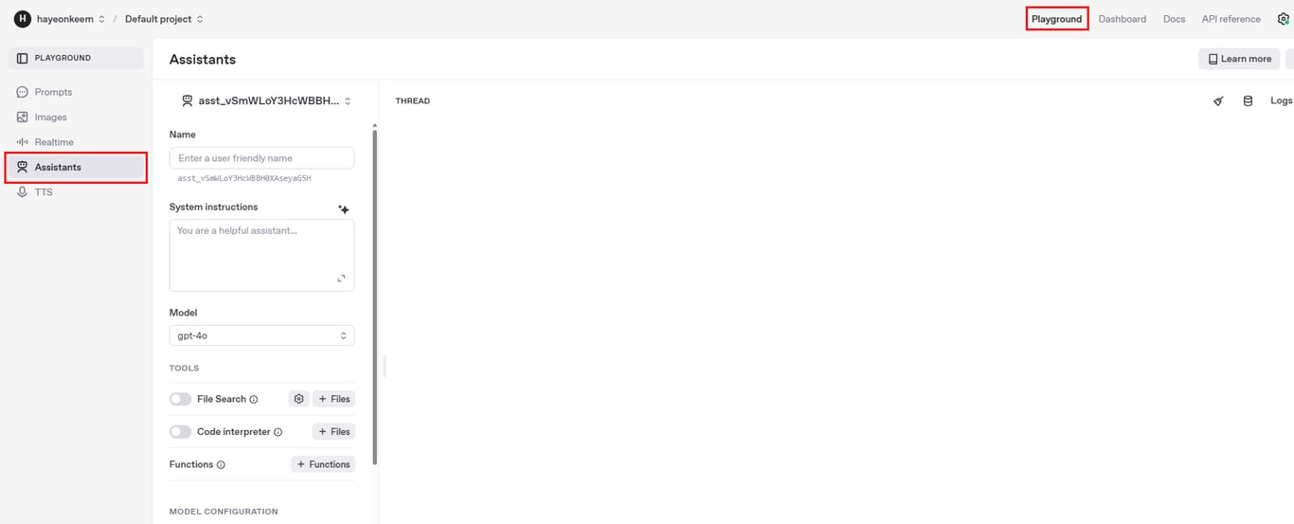Click the settings gear icon in top bar
The height and width of the screenshot is (524, 1294).
point(1284,19)
